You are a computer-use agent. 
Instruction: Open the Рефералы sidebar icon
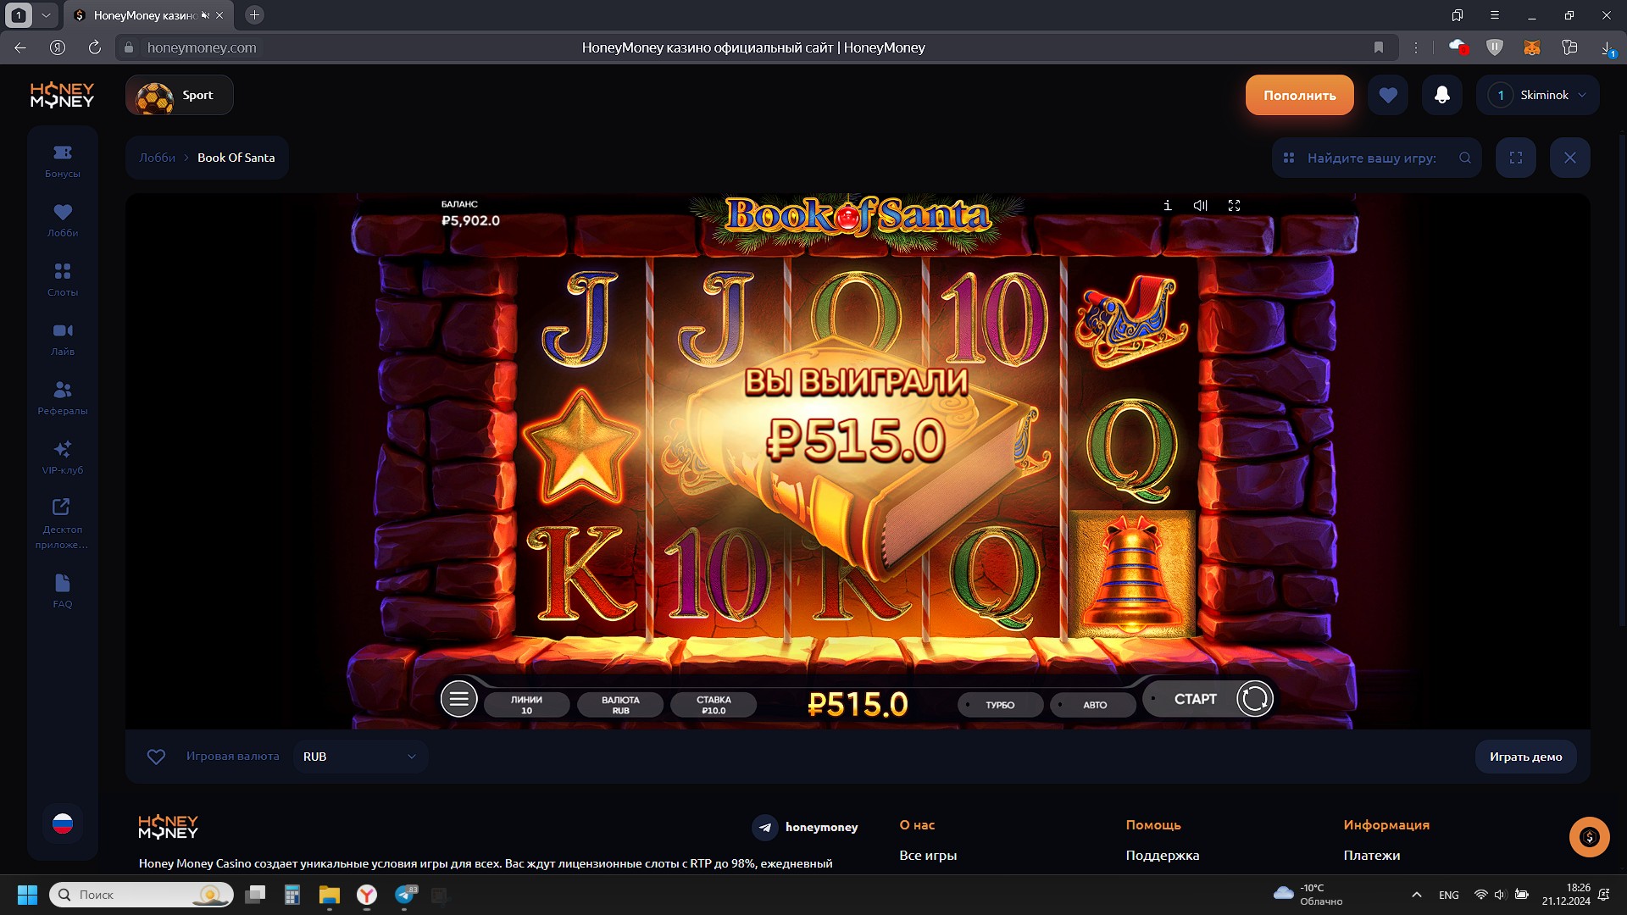(x=63, y=397)
